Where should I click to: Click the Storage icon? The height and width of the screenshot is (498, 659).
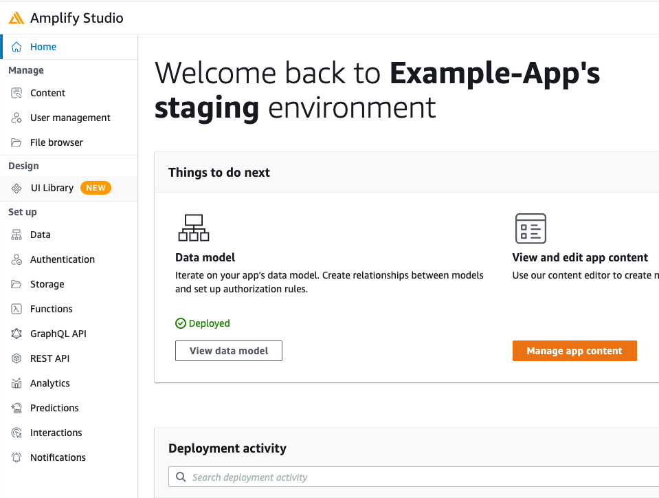[x=15, y=284]
